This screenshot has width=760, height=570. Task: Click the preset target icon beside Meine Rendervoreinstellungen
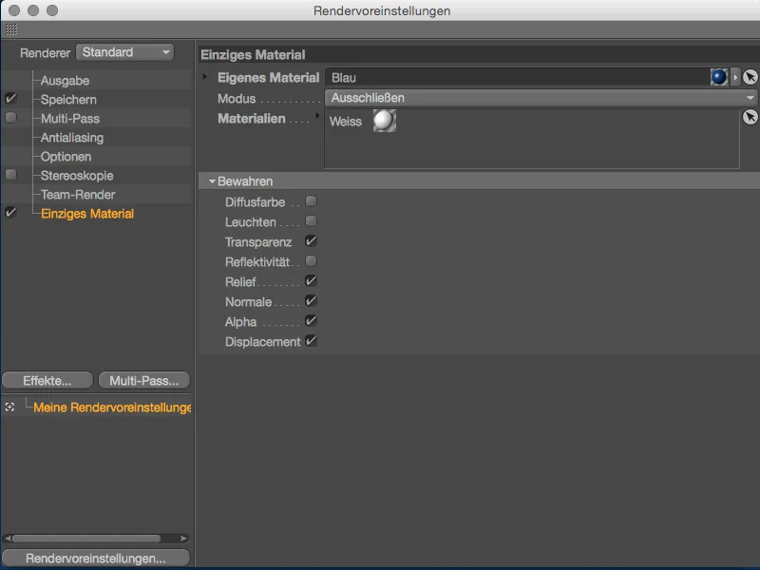[9, 407]
